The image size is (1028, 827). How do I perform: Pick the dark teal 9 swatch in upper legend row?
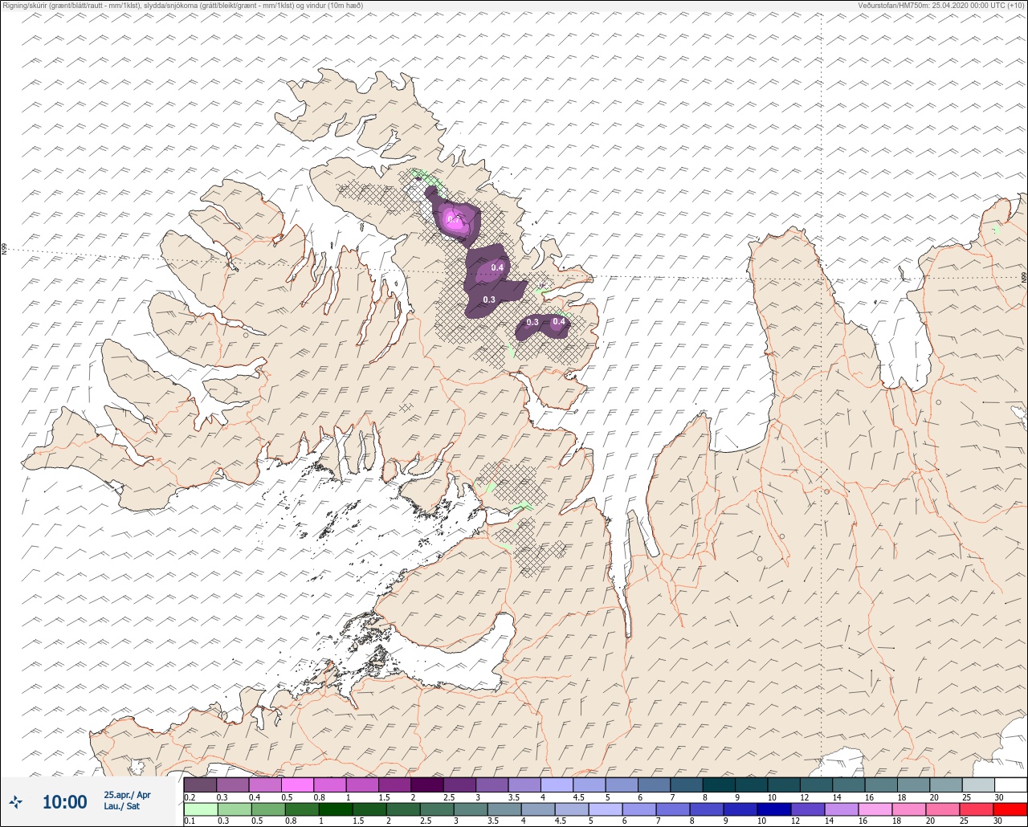click(x=752, y=784)
